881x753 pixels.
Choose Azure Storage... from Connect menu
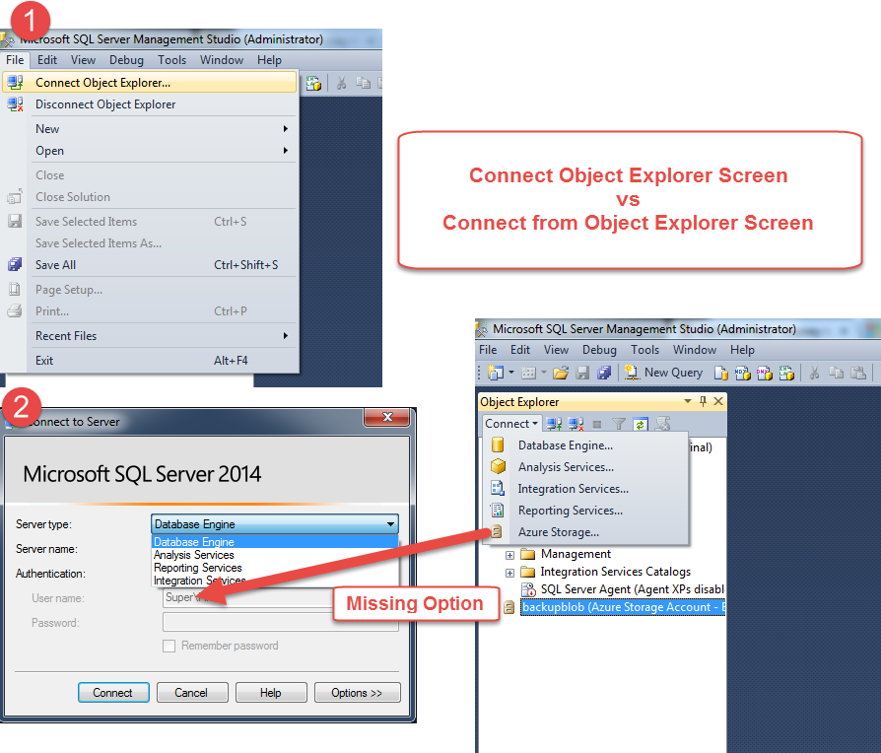(x=585, y=532)
